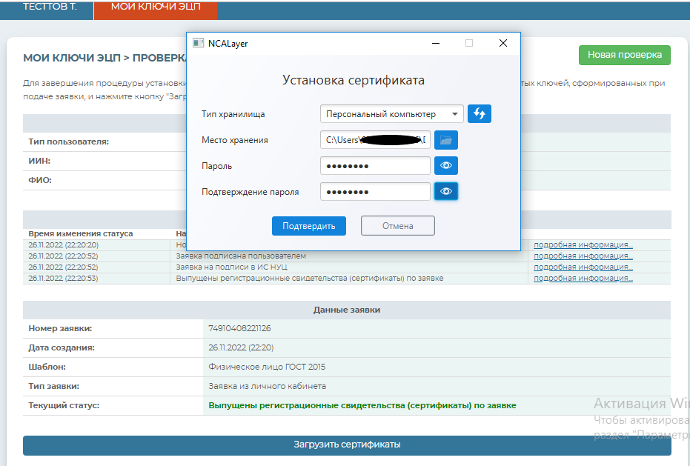Open подробная информация for Заявка подписана пользователем

click(583, 256)
